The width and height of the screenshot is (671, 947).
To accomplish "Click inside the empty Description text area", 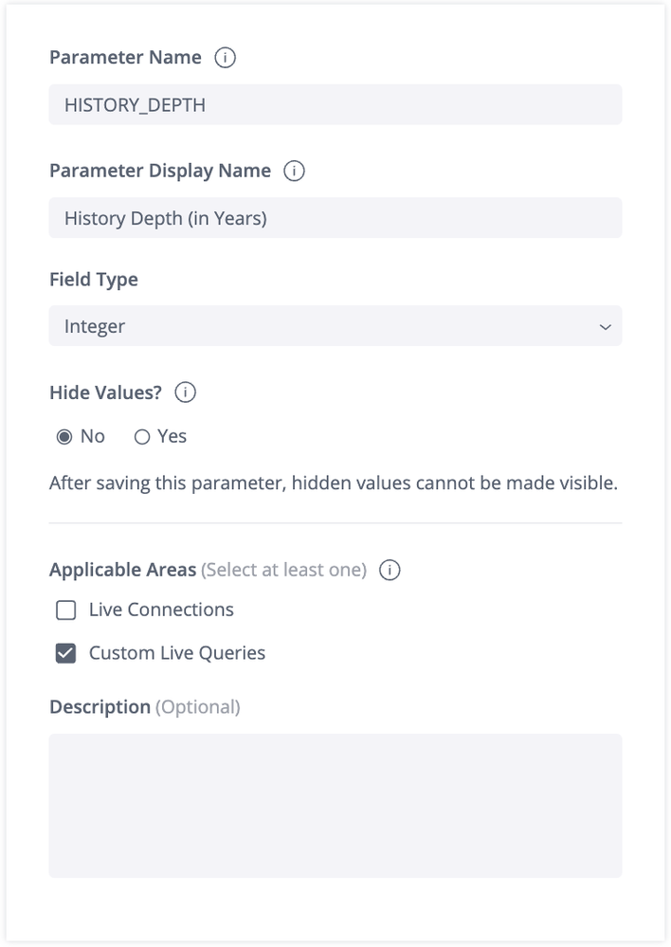I will (x=335, y=805).
